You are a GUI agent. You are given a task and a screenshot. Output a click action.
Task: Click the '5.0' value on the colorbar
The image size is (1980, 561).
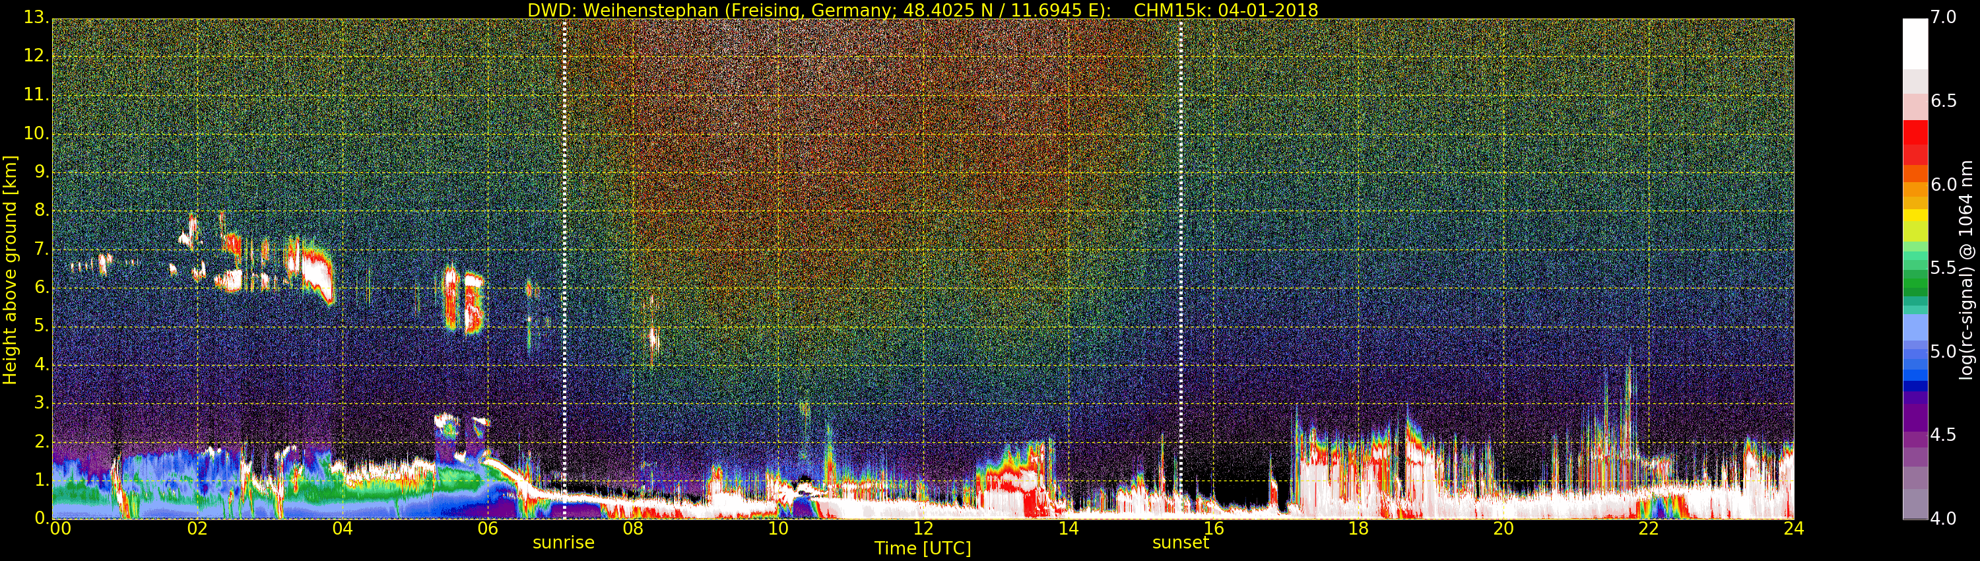1943,352
